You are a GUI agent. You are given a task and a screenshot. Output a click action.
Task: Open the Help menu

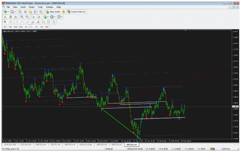pyautogui.click(x=59, y=7)
